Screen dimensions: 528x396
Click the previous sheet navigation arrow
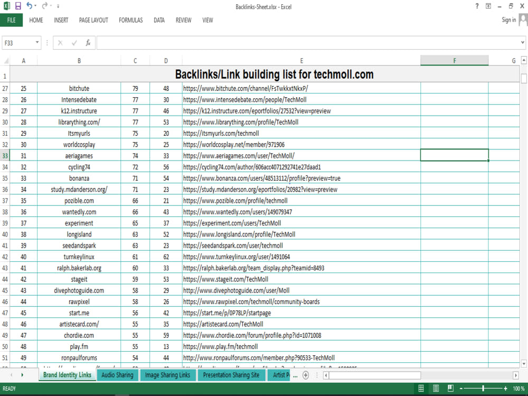[12, 375]
